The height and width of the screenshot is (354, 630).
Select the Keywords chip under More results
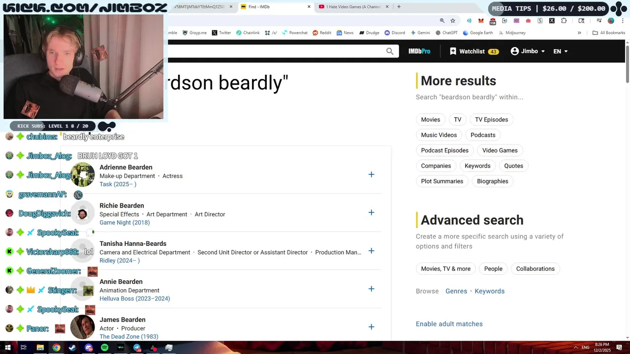coord(477,166)
